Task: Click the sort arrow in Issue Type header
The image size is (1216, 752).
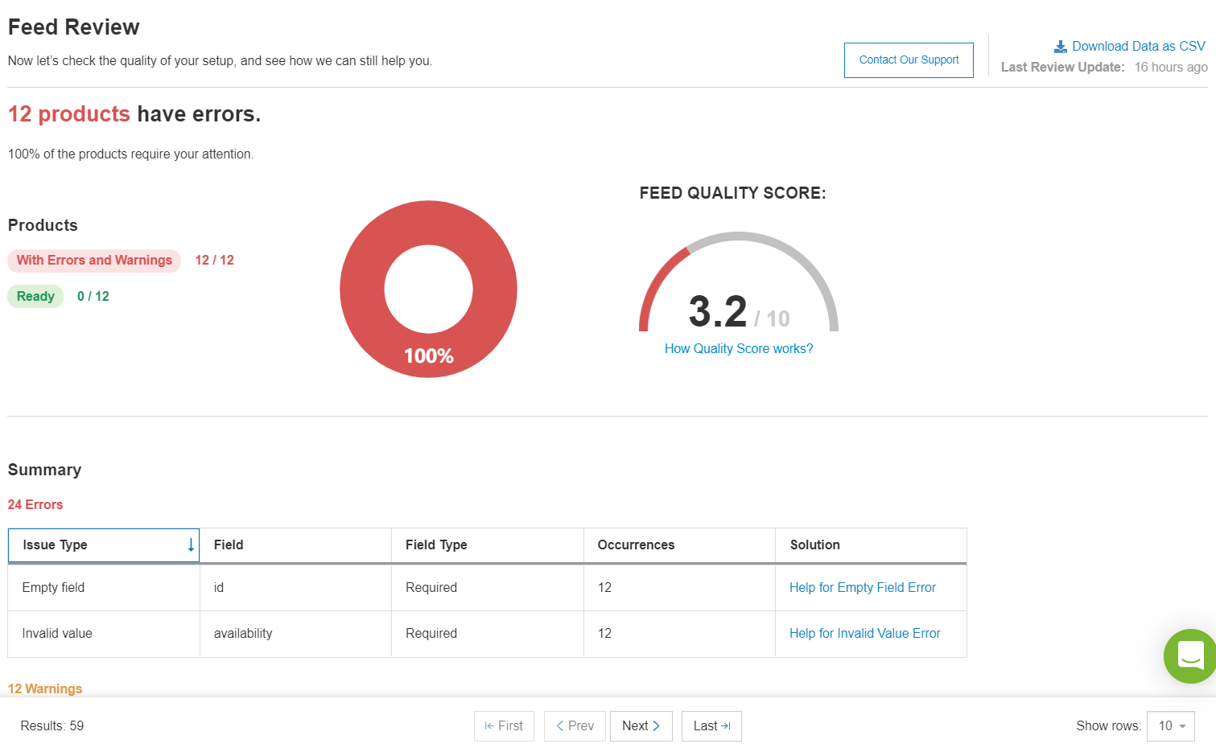Action: click(191, 545)
